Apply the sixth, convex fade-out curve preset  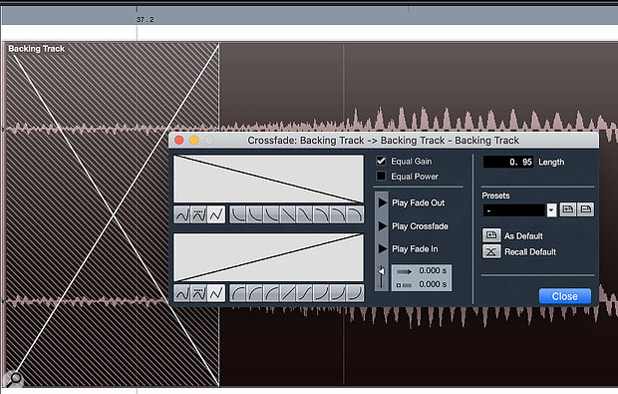[x=321, y=214]
